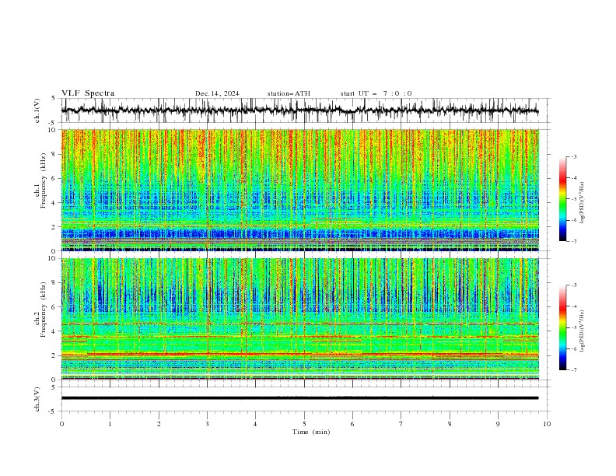Click the 'station=ATH' label

click(289, 93)
